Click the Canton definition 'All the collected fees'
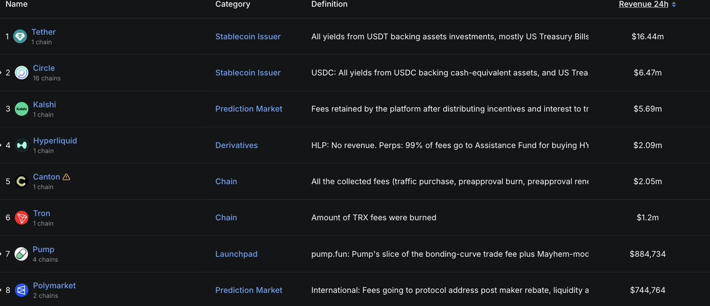The height and width of the screenshot is (306, 710). coord(450,182)
